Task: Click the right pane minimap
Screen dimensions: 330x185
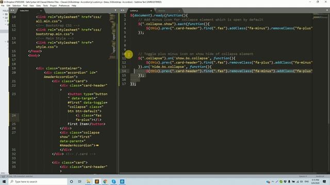Action: coord(320,16)
